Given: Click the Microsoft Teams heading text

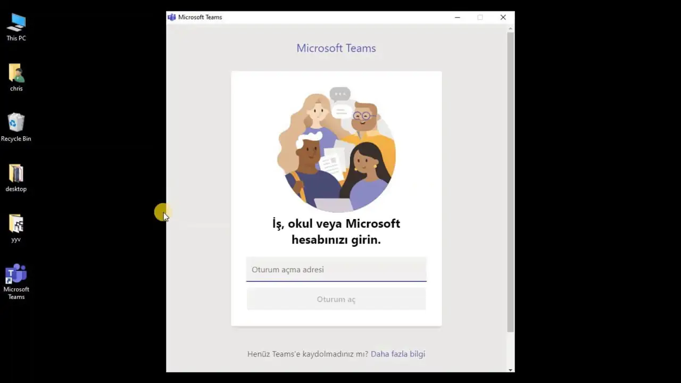Looking at the screenshot, I should point(336,48).
